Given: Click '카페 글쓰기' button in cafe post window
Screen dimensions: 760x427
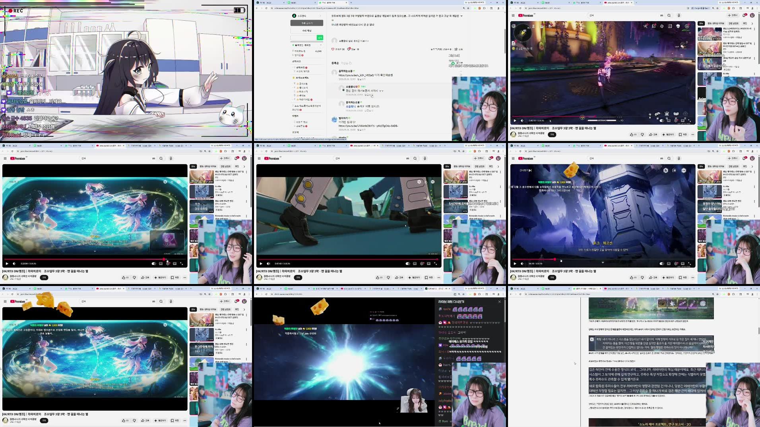Looking at the screenshot, I should tap(306, 23).
